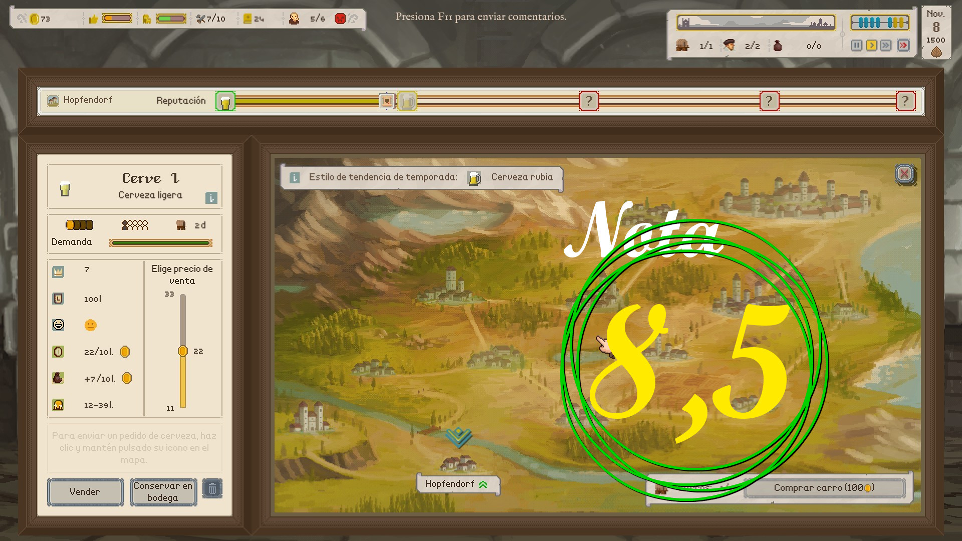962x541 pixels.
Task: Click the last locked reputation reward
Action: coord(905,101)
